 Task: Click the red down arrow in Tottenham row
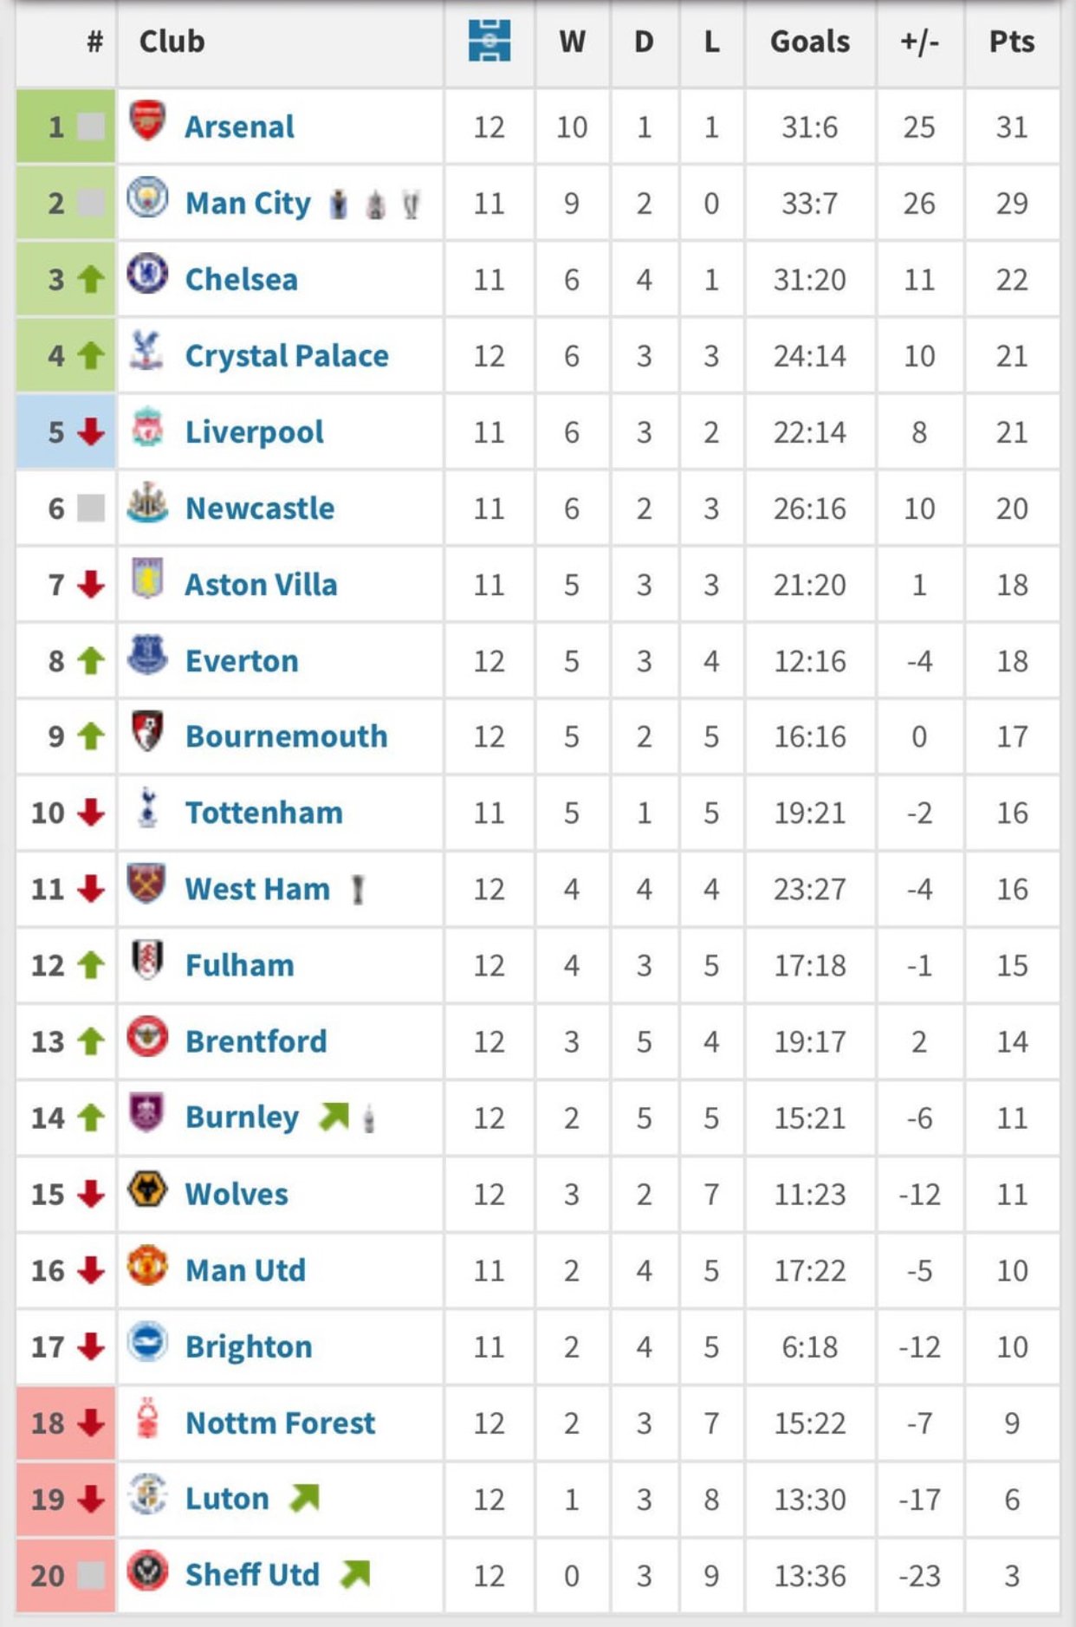[x=91, y=813]
